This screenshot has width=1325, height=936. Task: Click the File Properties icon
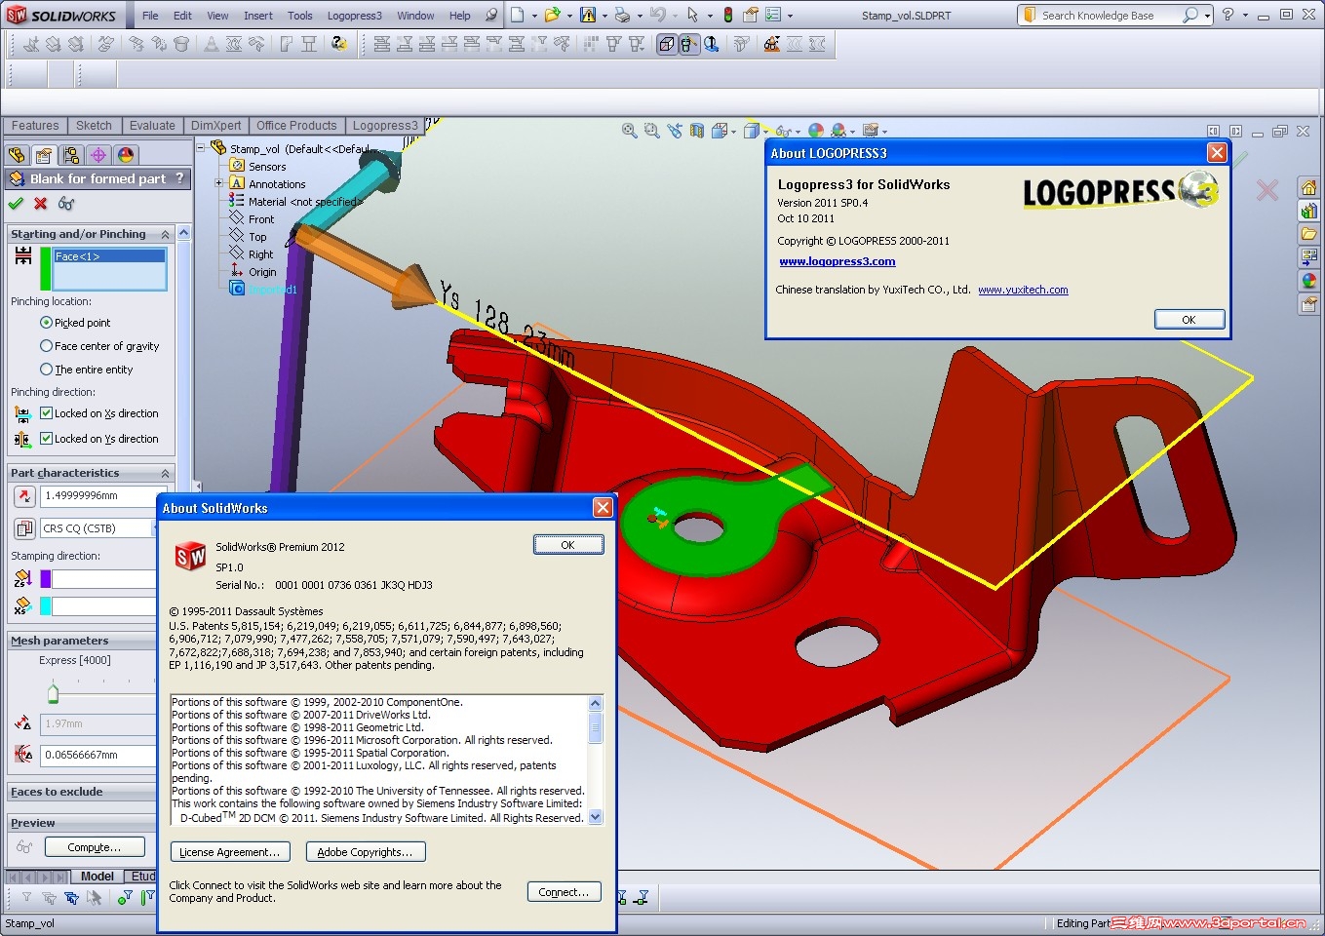point(751,15)
